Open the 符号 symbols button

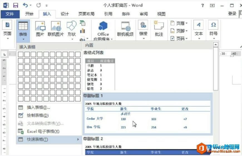213,30
